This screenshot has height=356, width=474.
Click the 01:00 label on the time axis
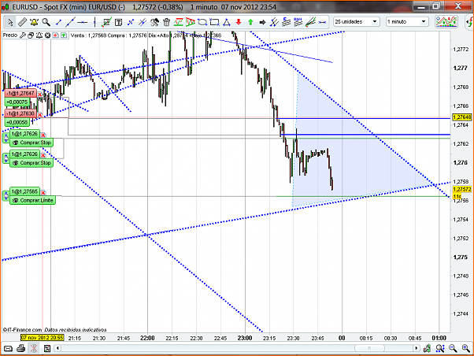439,338
